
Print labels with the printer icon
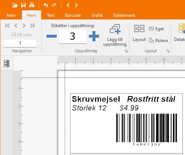(32, 5)
